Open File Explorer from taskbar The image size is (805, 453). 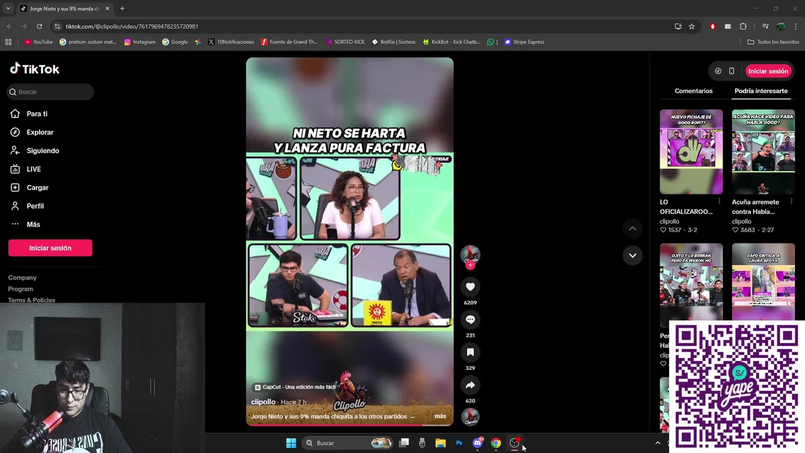(x=441, y=443)
